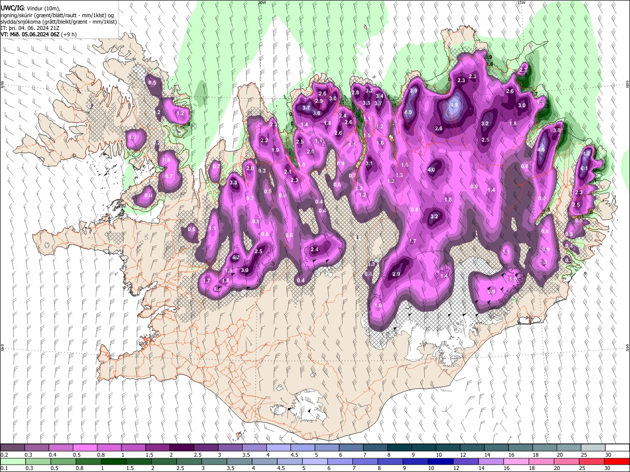Click the 4.1 precipitation value near the east coast
The width and height of the screenshot is (630, 472).
[x=584, y=168]
